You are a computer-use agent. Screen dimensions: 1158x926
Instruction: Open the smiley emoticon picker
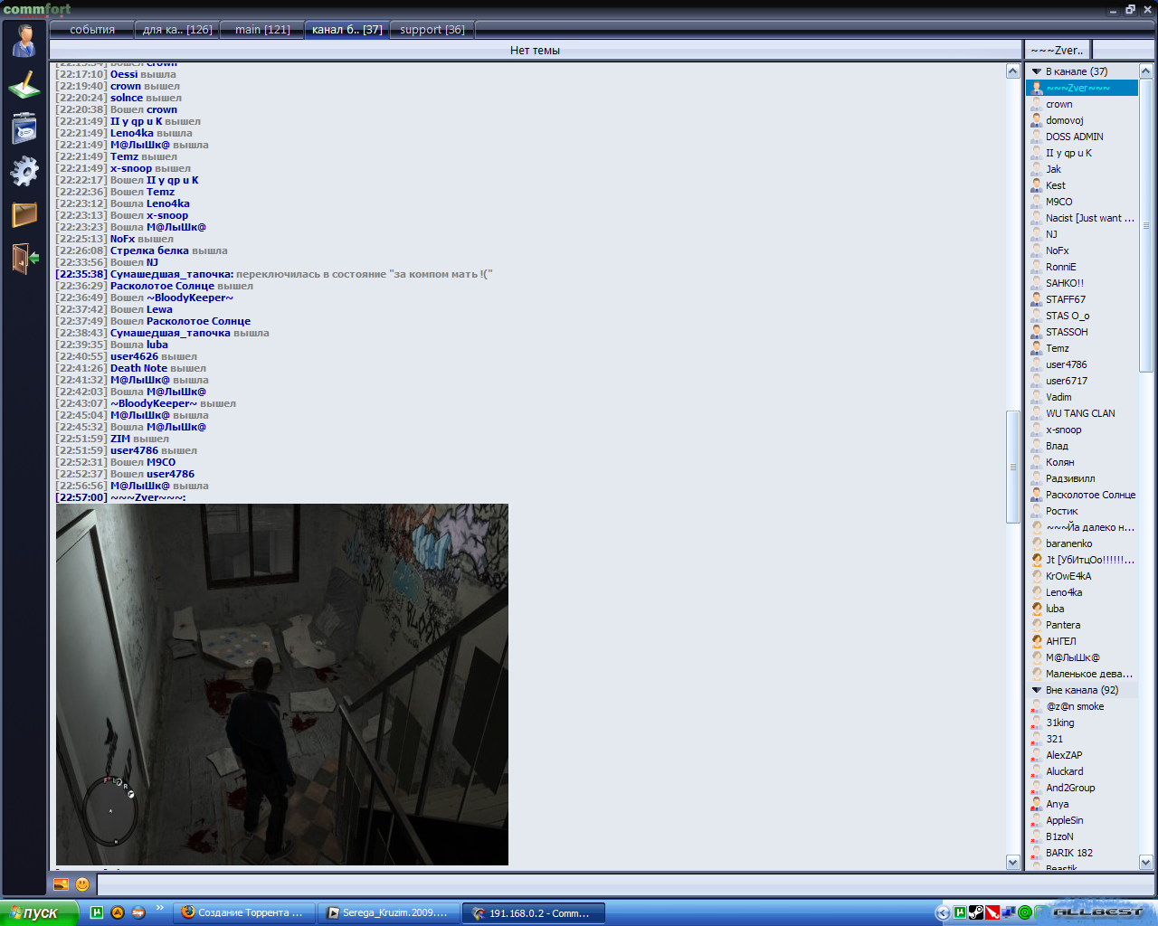[82, 884]
